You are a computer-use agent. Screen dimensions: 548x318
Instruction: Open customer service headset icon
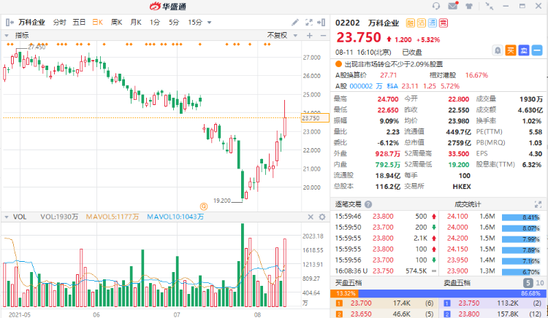[x=435, y=6]
